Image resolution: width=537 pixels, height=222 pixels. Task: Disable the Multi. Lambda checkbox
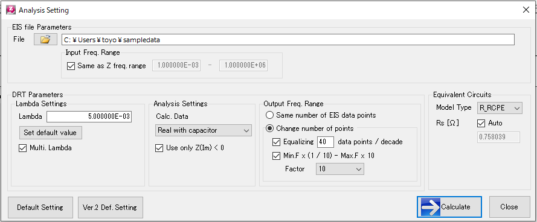[22, 148]
